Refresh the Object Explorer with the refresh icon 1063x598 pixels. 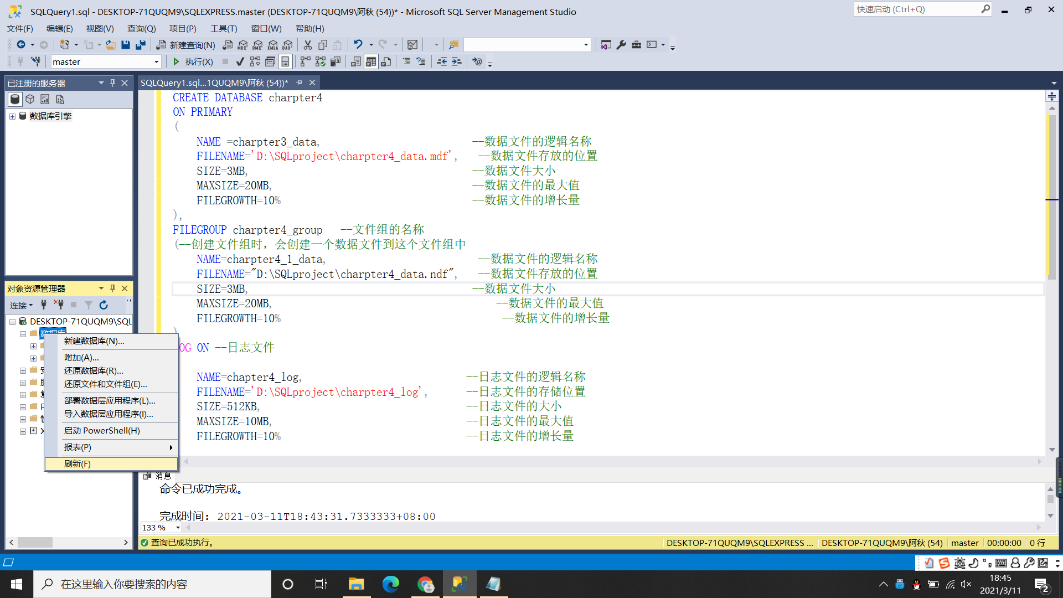[103, 305]
